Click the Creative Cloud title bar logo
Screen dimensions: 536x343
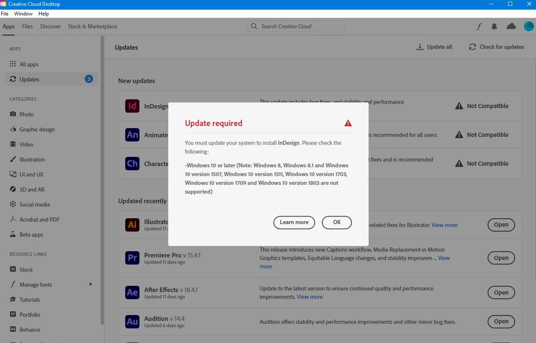3,4
